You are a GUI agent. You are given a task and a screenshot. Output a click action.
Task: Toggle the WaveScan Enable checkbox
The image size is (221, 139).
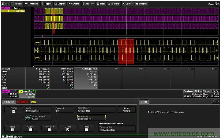coord(14,111)
